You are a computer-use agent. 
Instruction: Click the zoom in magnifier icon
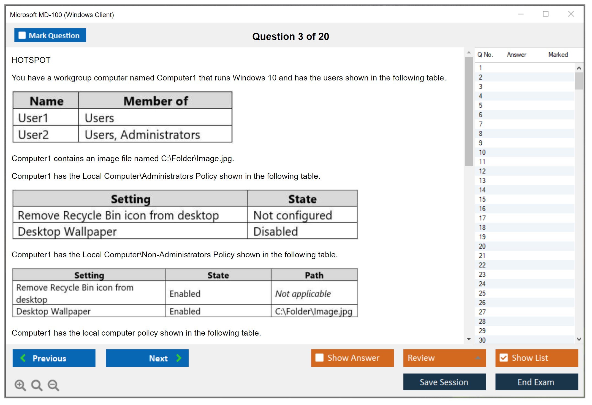[20, 385]
